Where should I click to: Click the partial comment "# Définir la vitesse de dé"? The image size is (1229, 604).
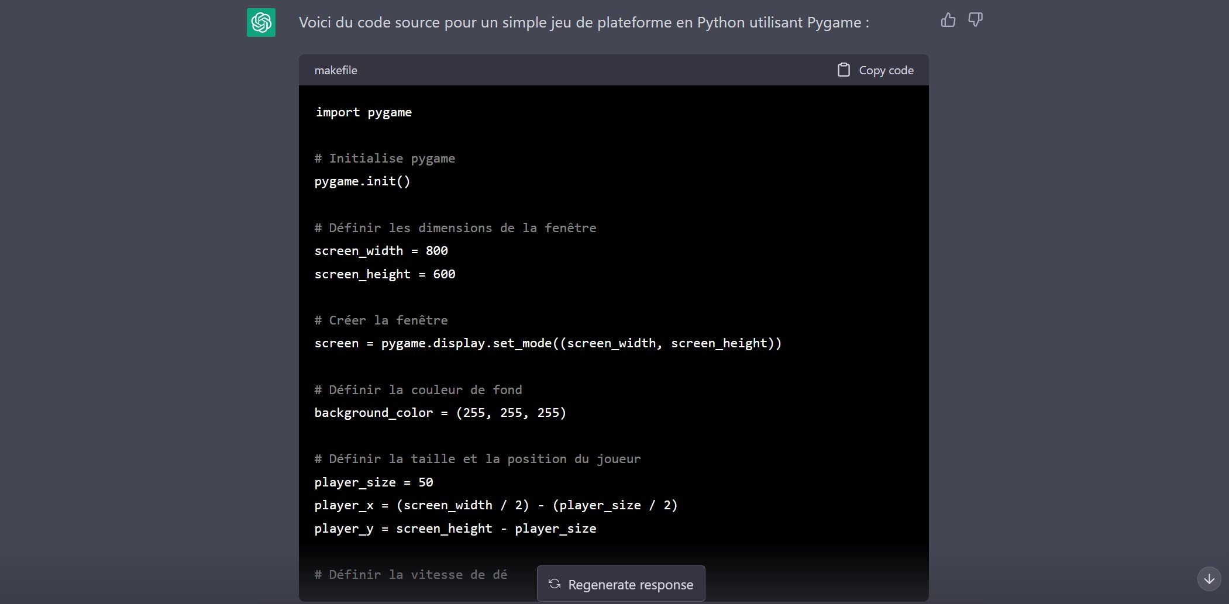411,575
